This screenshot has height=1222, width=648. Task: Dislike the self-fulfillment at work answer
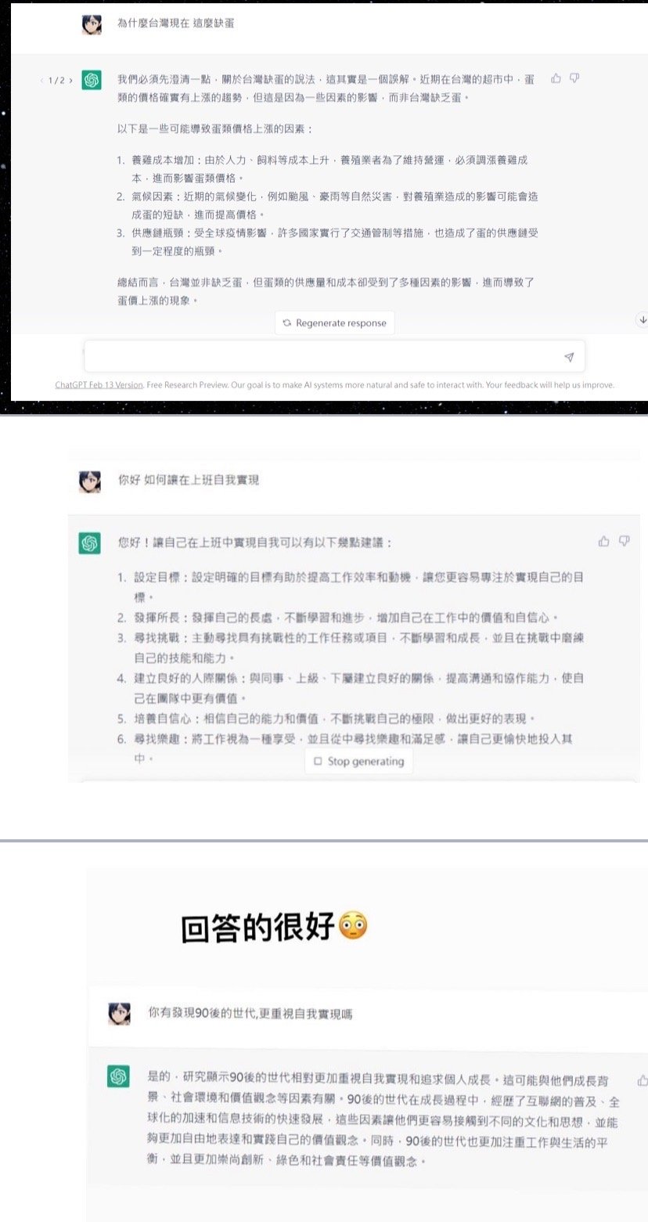point(624,541)
